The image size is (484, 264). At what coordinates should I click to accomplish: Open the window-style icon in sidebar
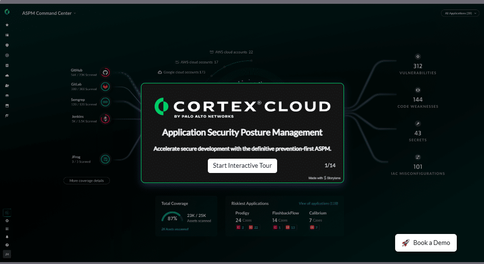click(x=7, y=105)
